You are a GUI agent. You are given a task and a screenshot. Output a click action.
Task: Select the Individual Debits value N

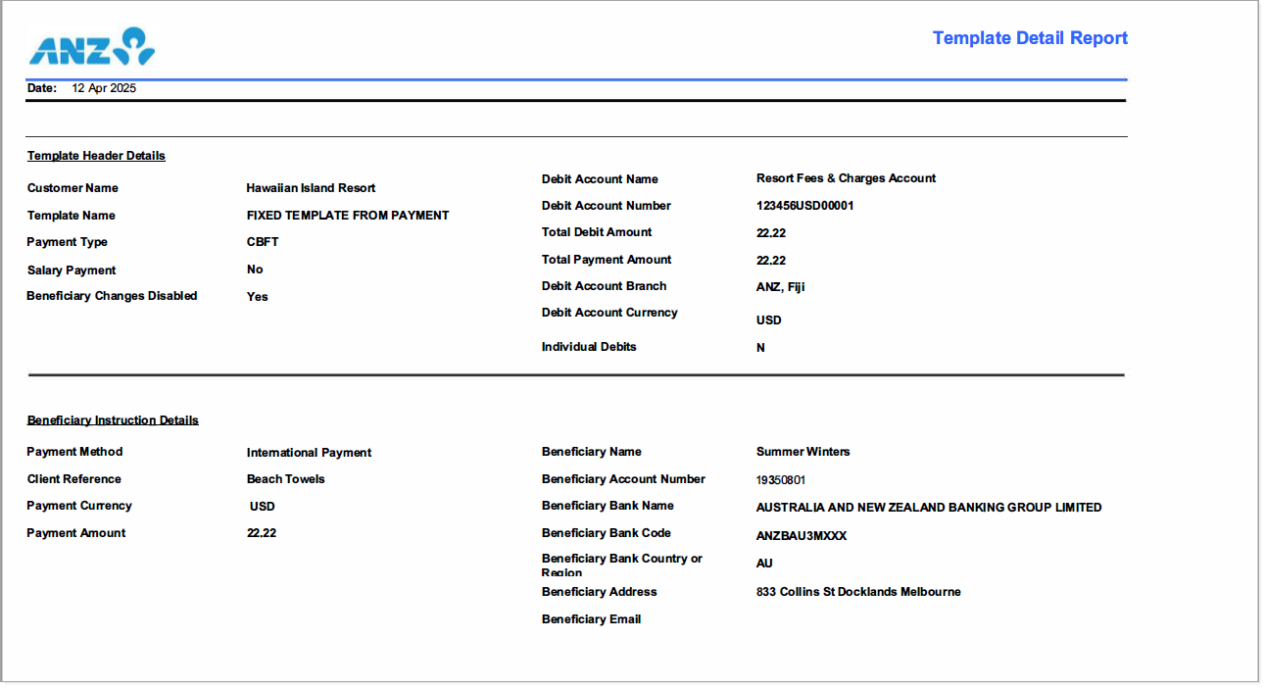pyautogui.click(x=761, y=346)
